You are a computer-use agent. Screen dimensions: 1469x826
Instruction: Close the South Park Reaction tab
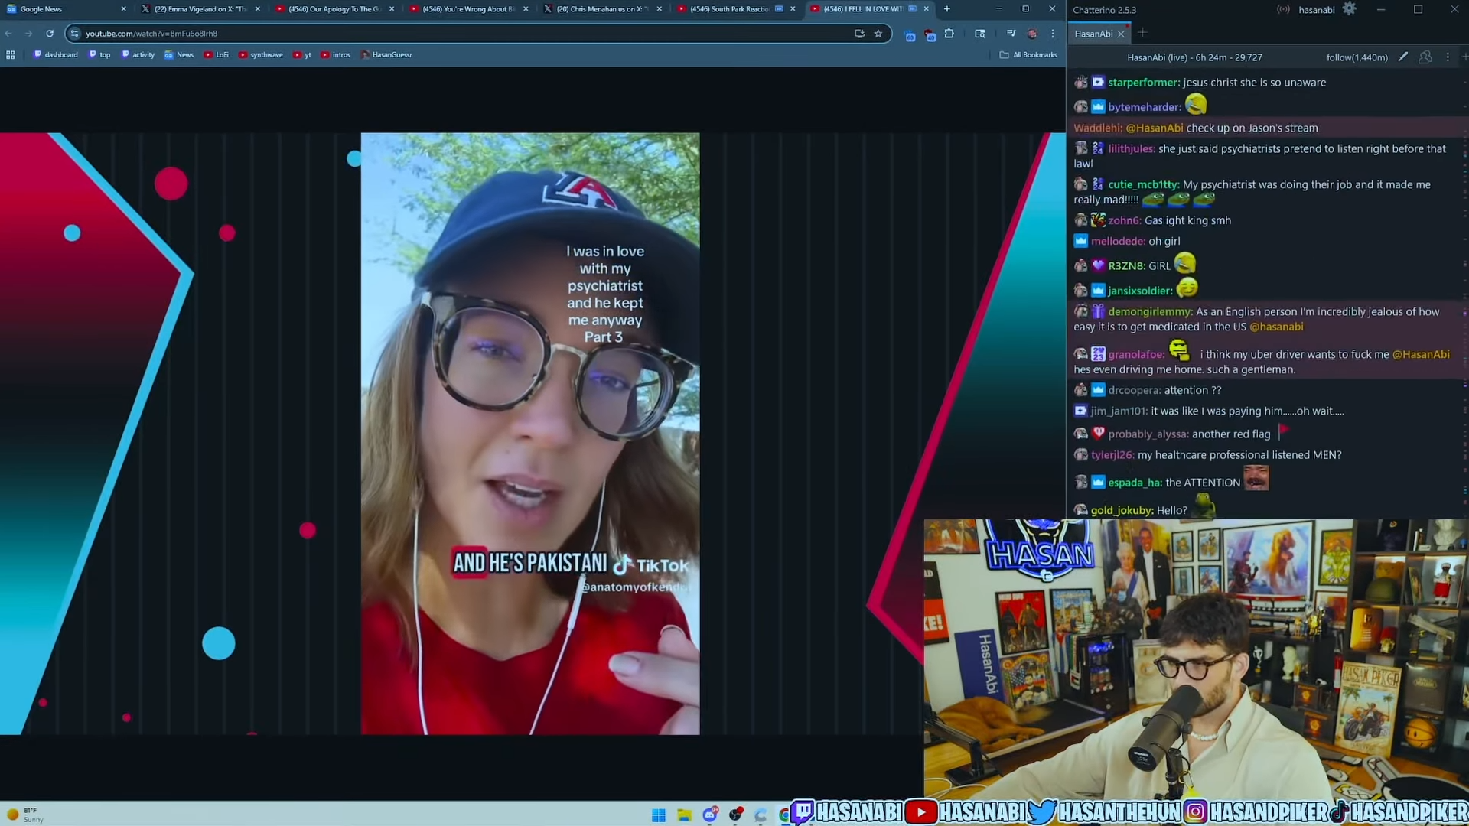click(793, 9)
